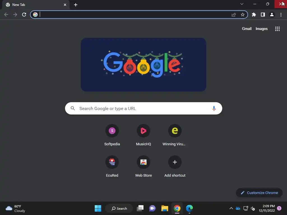Open the Images link
The image size is (287, 215).
pos(261,29)
